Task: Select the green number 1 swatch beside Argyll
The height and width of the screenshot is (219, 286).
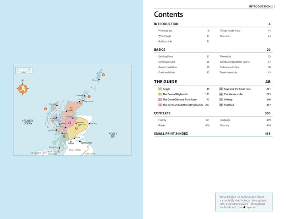Action: (160, 89)
